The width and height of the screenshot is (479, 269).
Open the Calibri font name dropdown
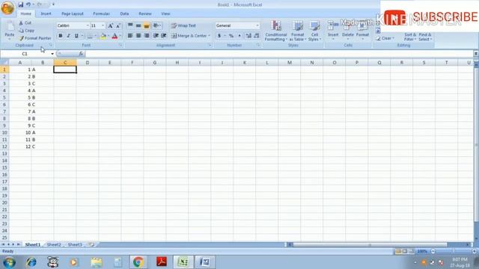(x=88, y=25)
